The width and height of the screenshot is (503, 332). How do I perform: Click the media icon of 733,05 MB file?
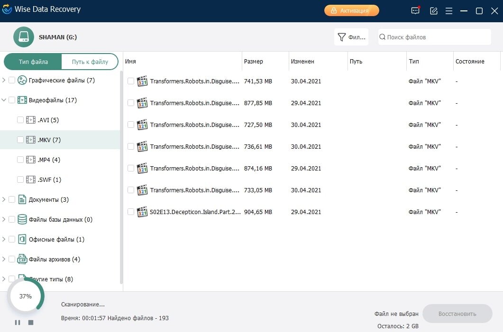click(142, 190)
